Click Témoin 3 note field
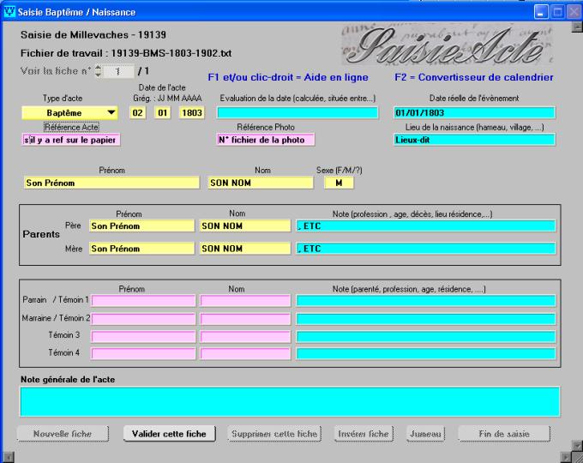583x463 pixels. pos(426,337)
